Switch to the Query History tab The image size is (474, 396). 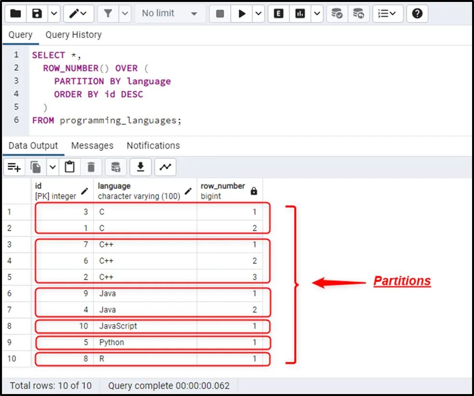click(x=73, y=35)
